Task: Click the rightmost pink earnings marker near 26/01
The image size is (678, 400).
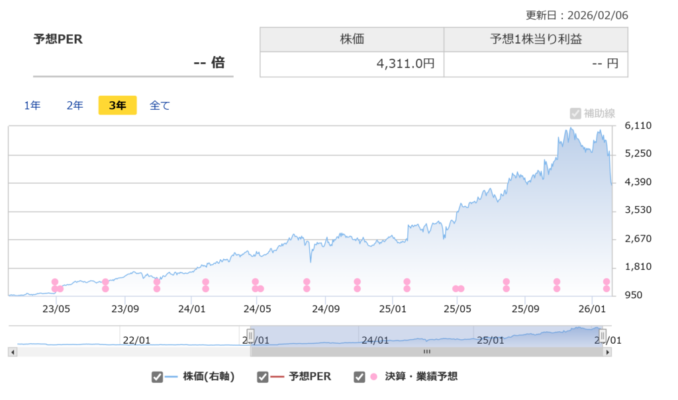Action: (x=606, y=285)
